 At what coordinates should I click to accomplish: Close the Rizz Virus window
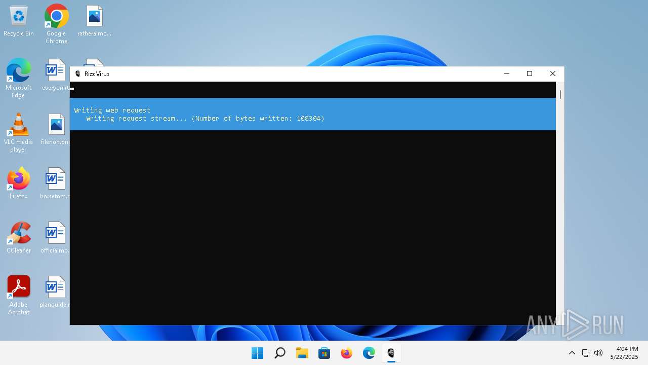[553, 74]
